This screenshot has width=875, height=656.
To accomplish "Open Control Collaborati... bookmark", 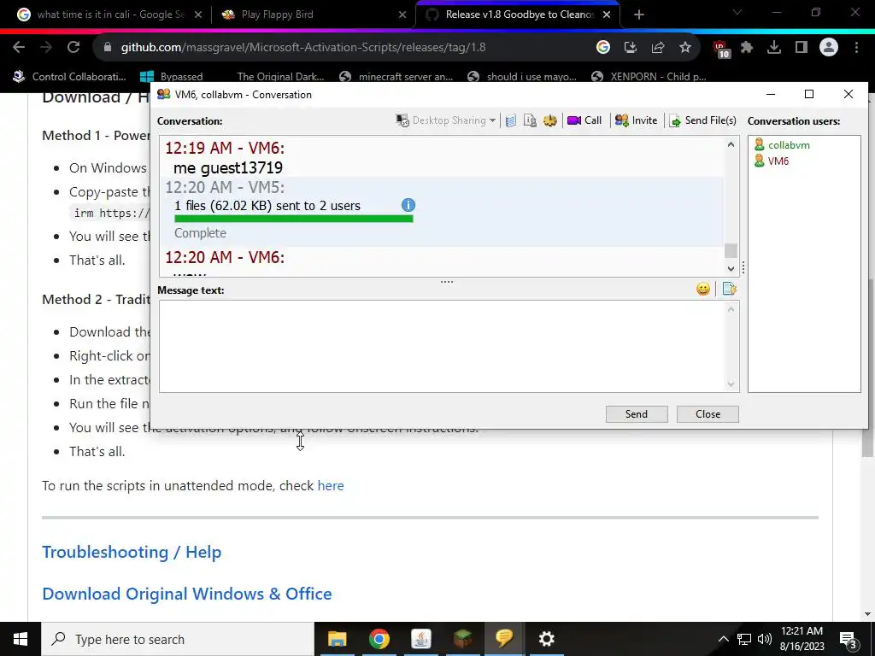I will click(70, 76).
